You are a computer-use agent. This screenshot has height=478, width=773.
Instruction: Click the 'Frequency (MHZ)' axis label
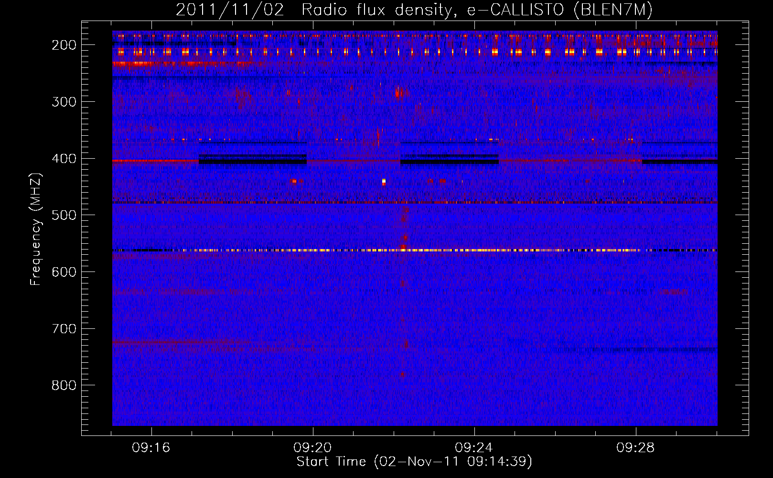(x=36, y=229)
